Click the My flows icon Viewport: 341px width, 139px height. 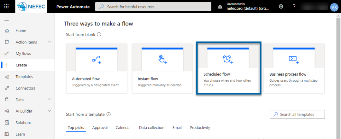click(x=7, y=53)
